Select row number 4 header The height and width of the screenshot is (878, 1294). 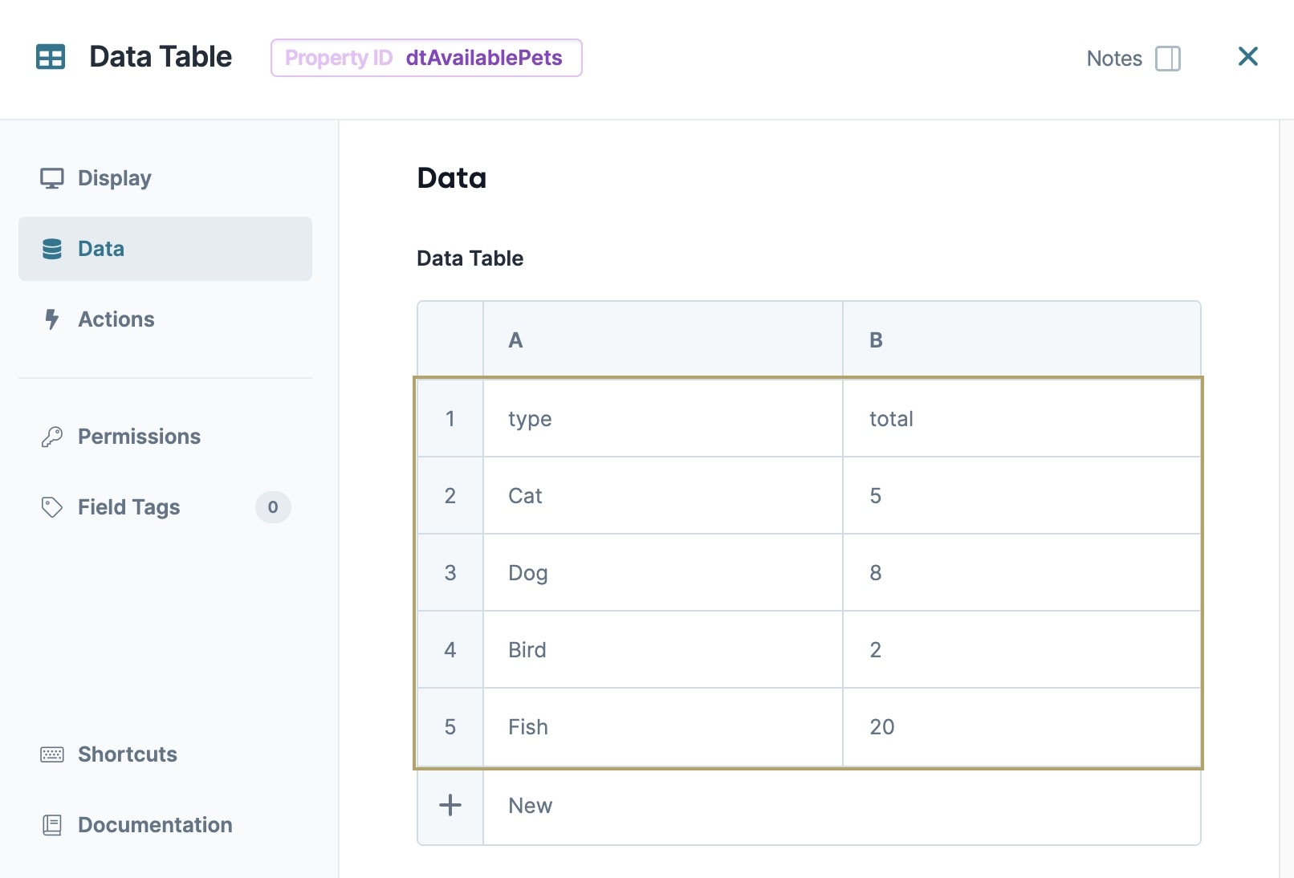coord(450,650)
